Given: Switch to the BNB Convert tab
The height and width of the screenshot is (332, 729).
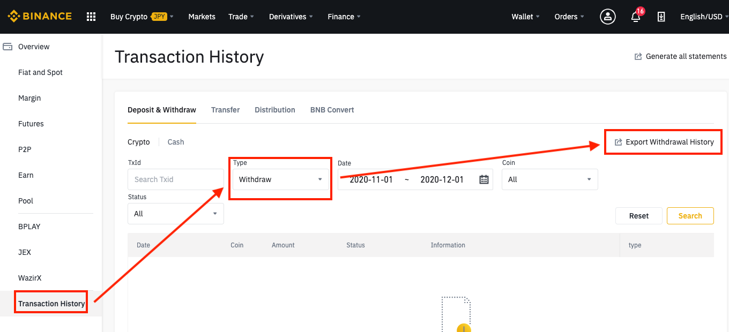Looking at the screenshot, I should tap(332, 110).
